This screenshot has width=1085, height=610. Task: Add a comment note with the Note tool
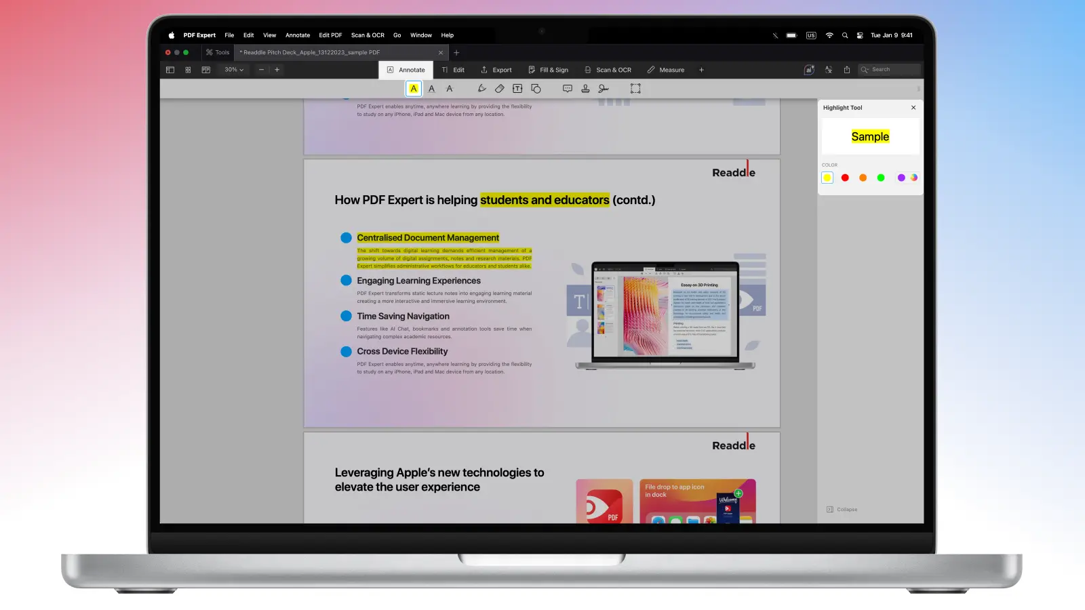[568, 89]
